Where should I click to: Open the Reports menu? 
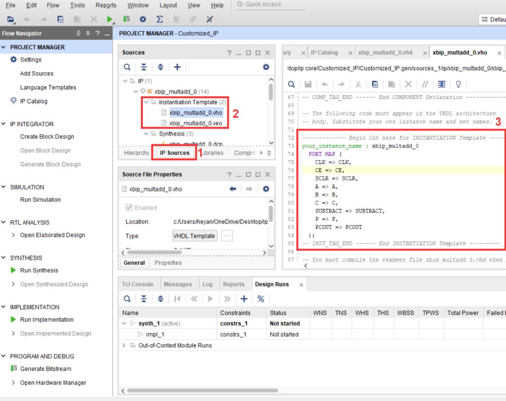pos(106,5)
